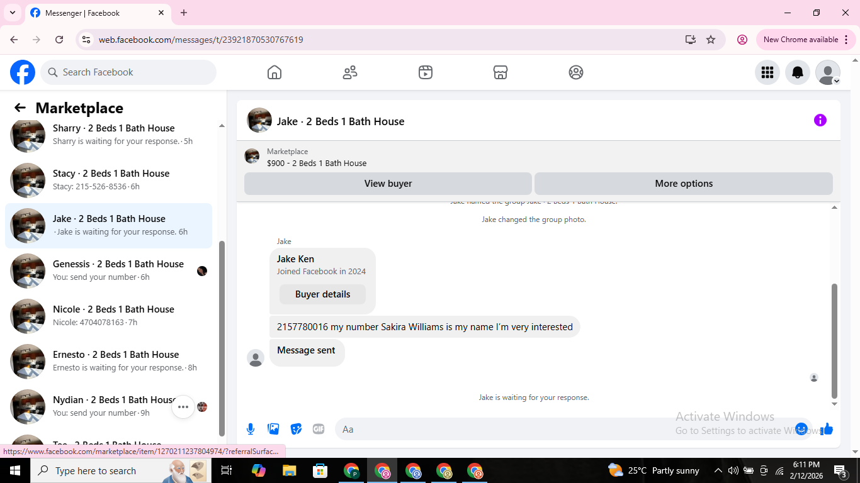Click Jake's avatar in chat header
The image size is (860, 483).
pyautogui.click(x=259, y=120)
